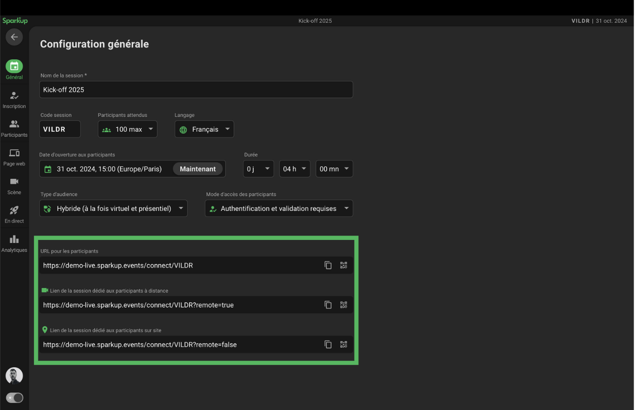The height and width of the screenshot is (410, 635).
Task: Copy the participants URL to clipboard
Action: [x=328, y=265]
